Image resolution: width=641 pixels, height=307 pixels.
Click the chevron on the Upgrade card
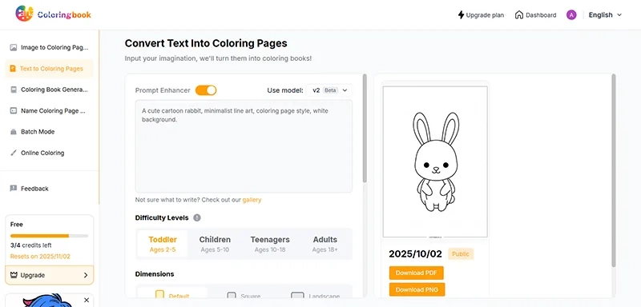(86, 275)
